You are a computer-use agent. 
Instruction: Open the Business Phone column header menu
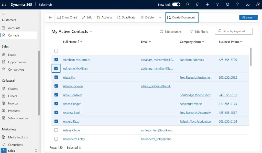coord(230,42)
